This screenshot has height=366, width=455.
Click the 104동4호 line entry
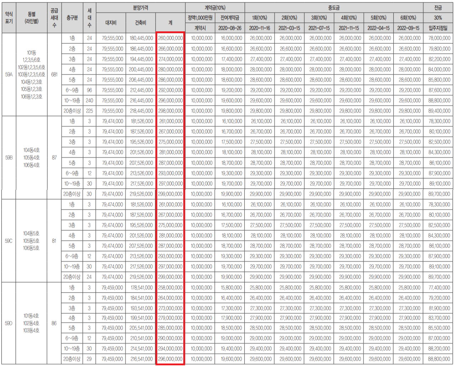tap(31, 150)
